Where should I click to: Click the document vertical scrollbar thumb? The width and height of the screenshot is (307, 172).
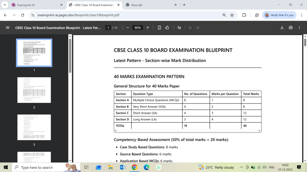(305, 42)
